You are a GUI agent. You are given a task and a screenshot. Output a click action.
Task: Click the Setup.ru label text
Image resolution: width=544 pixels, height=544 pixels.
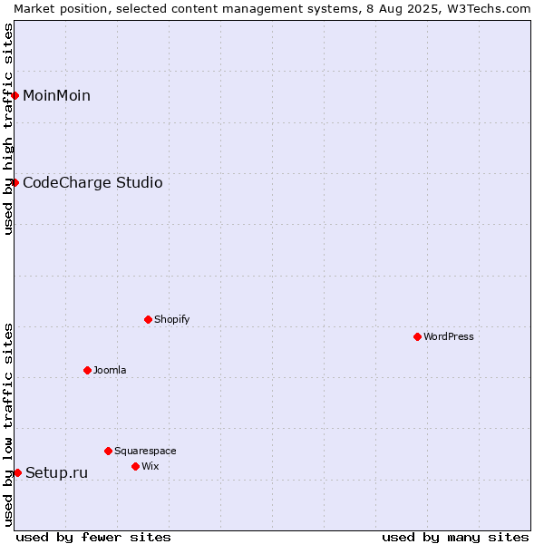[56, 473]
